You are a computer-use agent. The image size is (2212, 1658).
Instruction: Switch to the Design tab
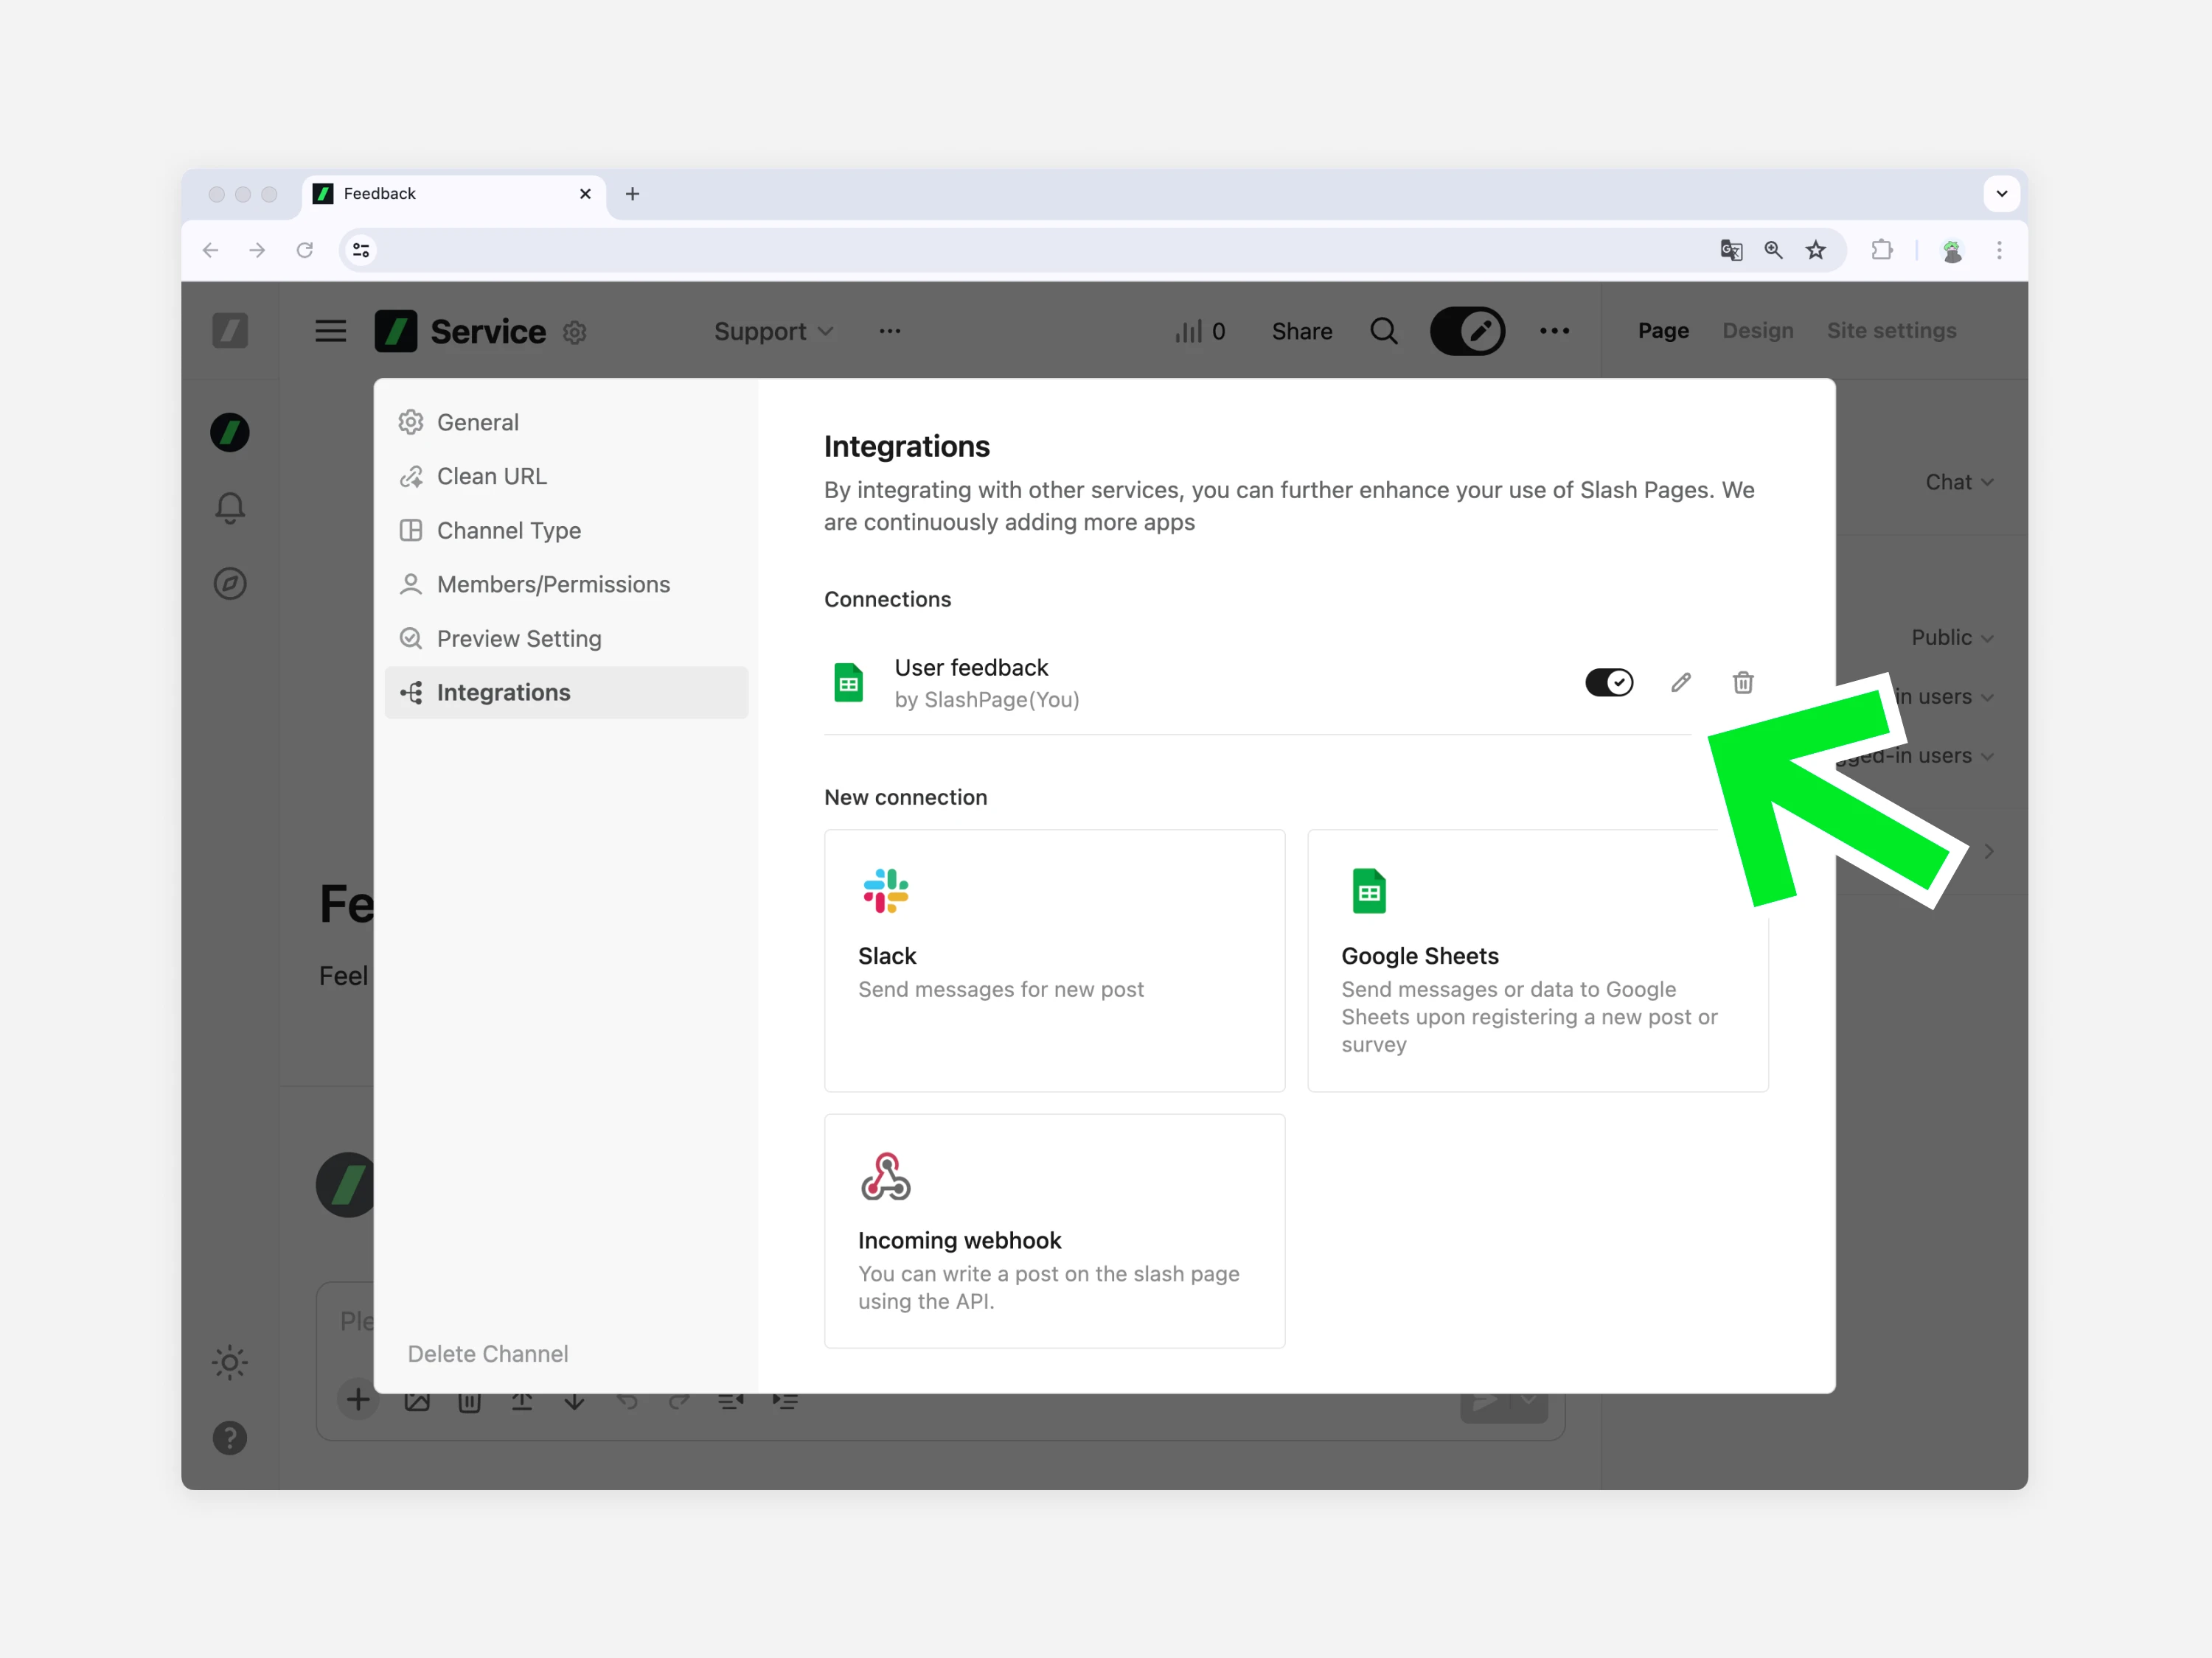click(x=1757, y=331)
